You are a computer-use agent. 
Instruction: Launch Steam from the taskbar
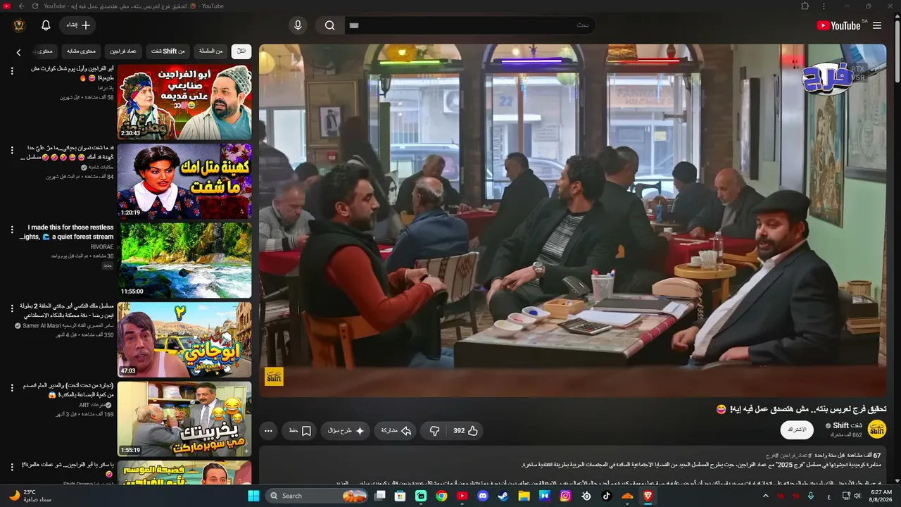click(503, 496)
